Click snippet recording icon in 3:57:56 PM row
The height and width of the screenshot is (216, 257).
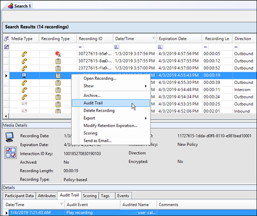point(58,54)
